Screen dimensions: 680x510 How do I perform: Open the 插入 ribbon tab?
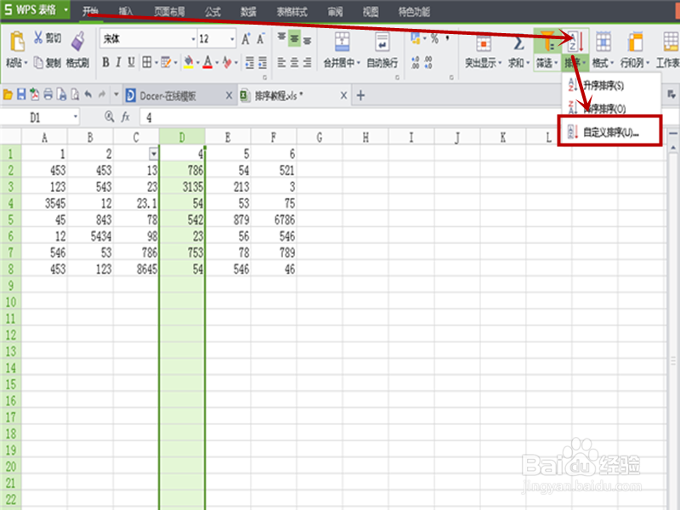(x=126, y=12)
